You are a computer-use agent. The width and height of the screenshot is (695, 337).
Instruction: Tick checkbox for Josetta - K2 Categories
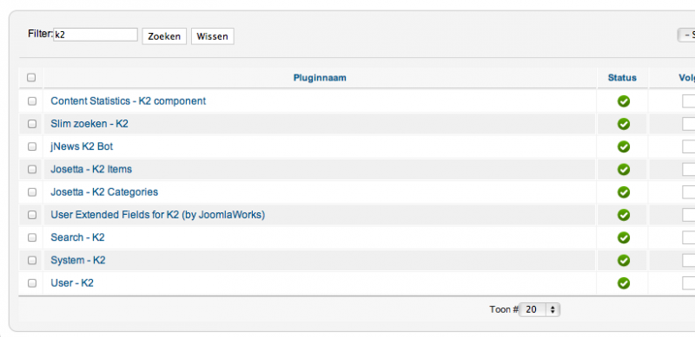[32, 192]
